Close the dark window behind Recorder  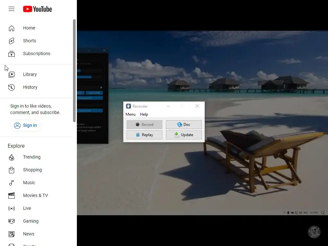(104, 50)
